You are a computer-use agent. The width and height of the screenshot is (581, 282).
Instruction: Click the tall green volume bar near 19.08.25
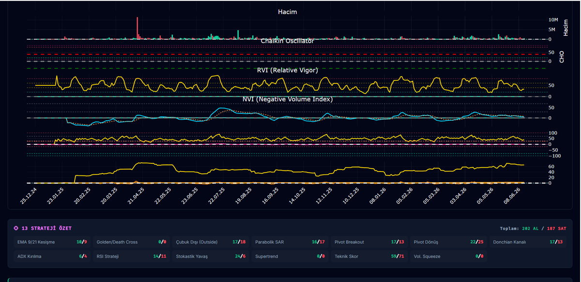click(238, 34)
